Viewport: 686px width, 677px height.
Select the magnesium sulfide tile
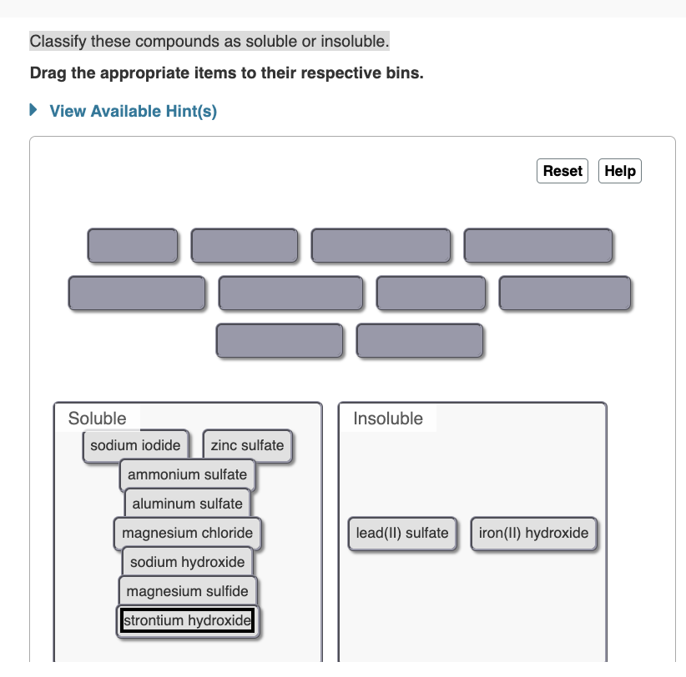tap(187, 590)
